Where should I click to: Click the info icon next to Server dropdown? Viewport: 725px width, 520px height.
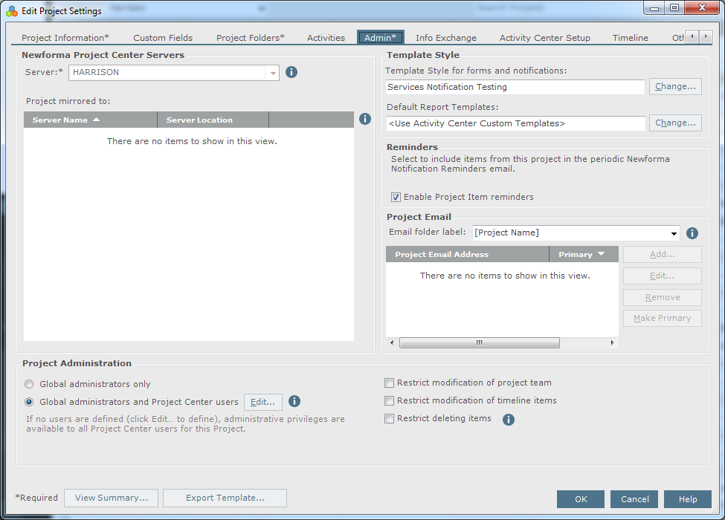click(291, 72)
